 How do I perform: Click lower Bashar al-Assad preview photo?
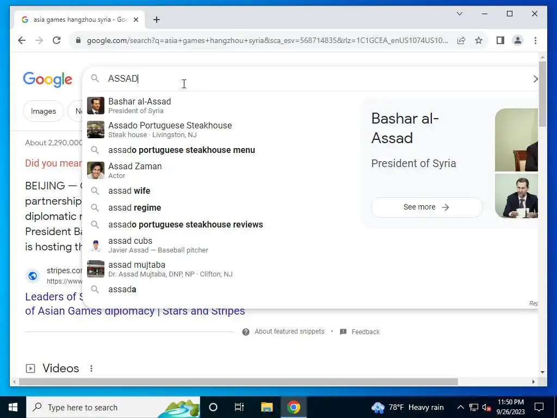[516, 196]
